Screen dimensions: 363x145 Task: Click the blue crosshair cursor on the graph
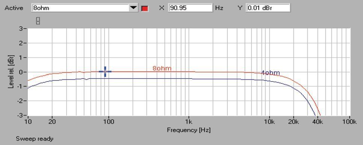105,71
